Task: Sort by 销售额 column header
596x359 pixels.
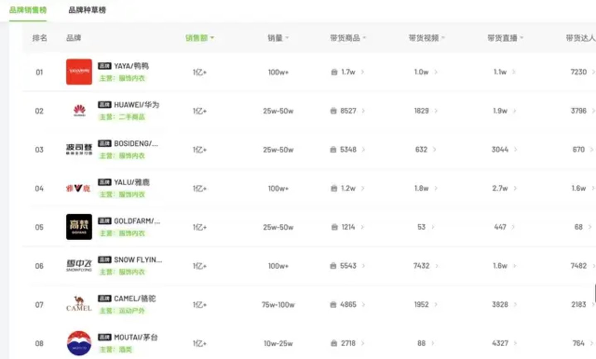Action: 199,38
